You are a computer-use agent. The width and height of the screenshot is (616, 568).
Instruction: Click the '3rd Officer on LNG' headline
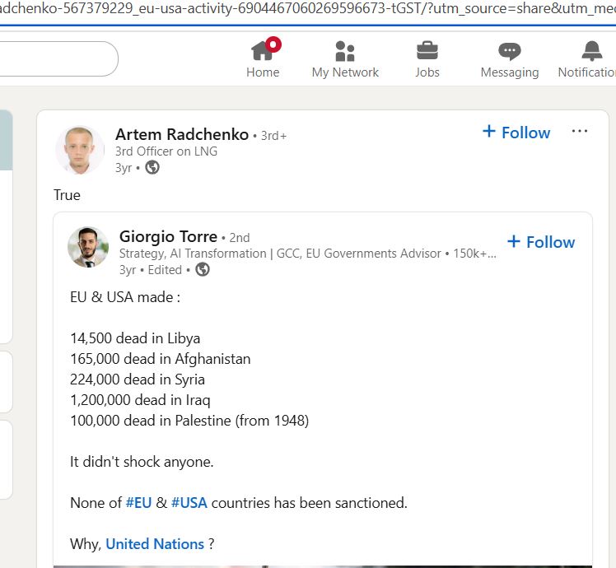pos(166,151)
